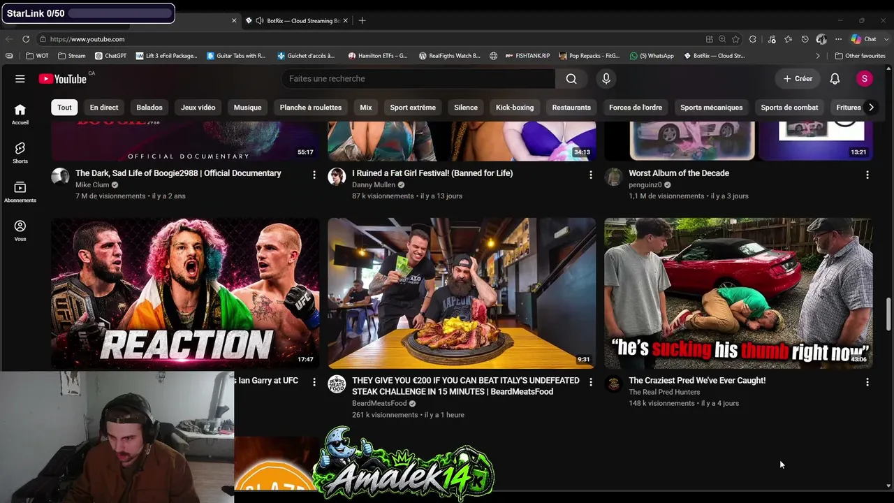Viewport: 894px width, 503px height.
Task: Open the favourites list icon
Action: [x=789, y=39]
